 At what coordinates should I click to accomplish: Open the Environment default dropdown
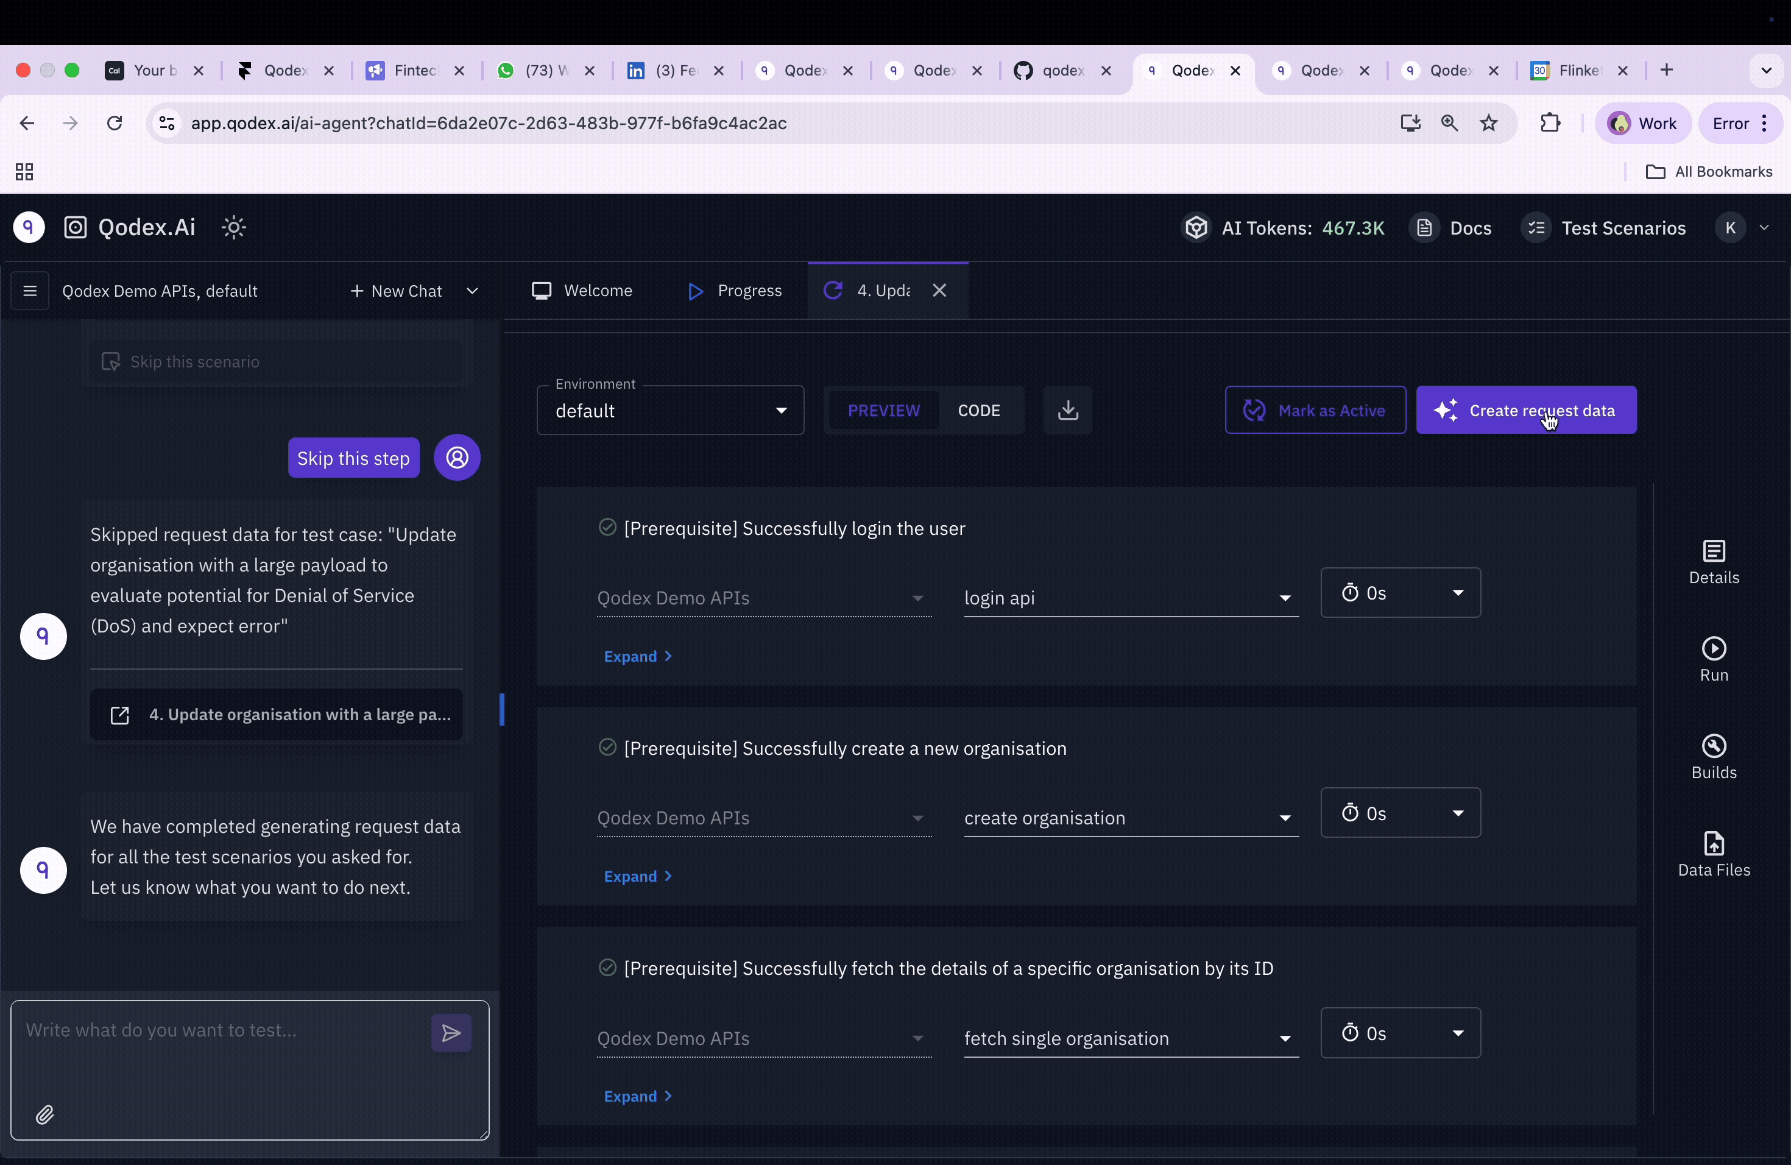coord(669,411)
